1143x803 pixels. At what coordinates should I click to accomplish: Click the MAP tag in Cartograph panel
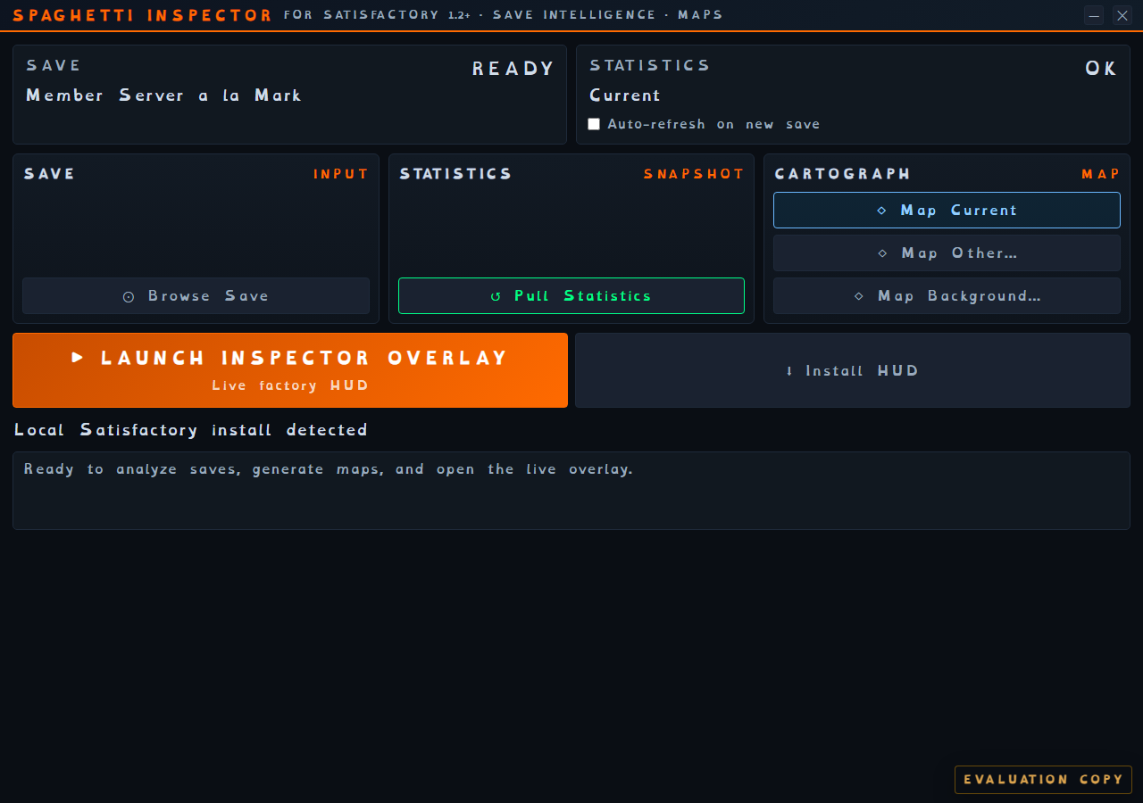(1101, 174)
